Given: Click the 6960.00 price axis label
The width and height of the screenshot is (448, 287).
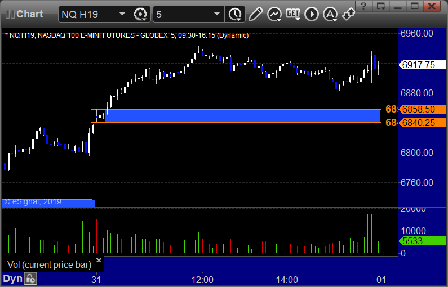Looking at the screenshot, I should [417, 34].
